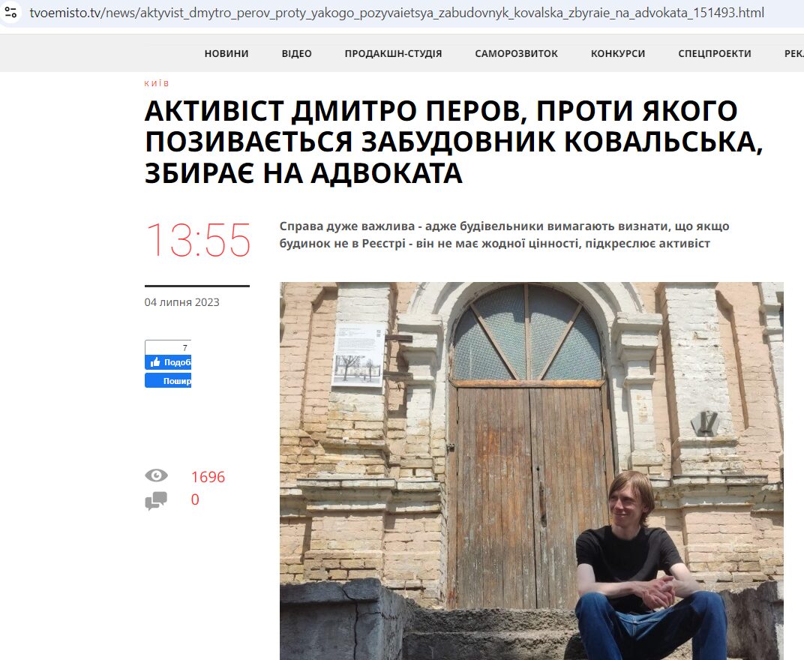Open the НОВИНИ menu item
The height and width of the screenshot is (660, 804).
[x=226, y=53]
